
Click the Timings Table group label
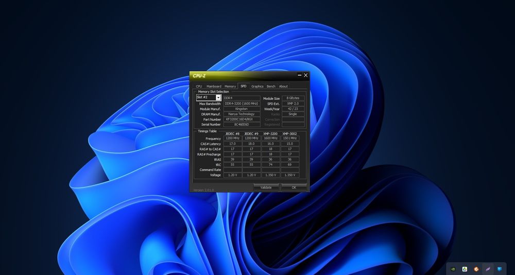click(207, 131)
